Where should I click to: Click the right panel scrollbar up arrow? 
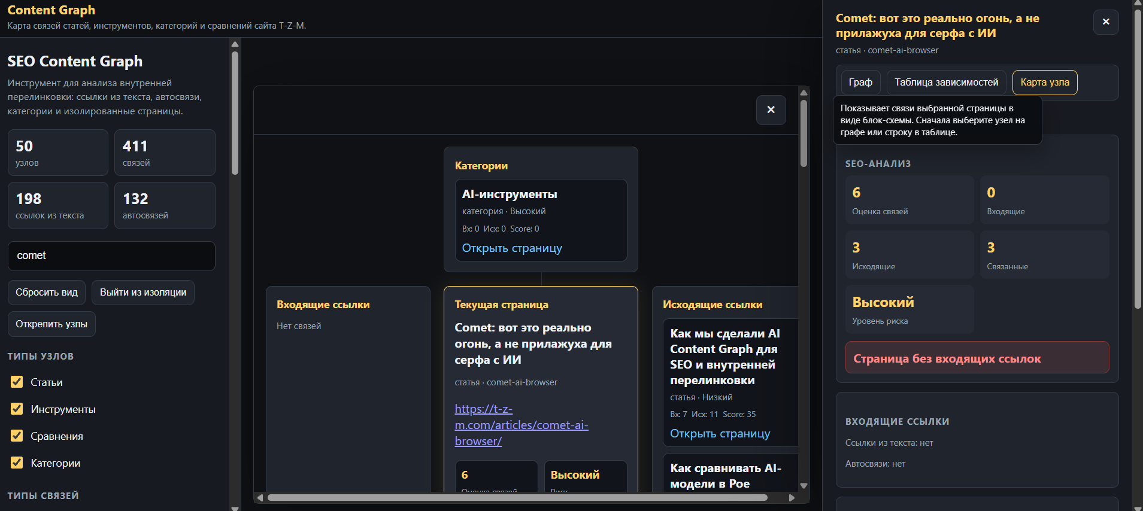click(x=1138, y=4)
